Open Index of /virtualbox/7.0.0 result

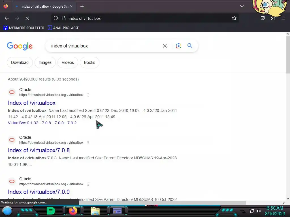(x=39, y=192)
